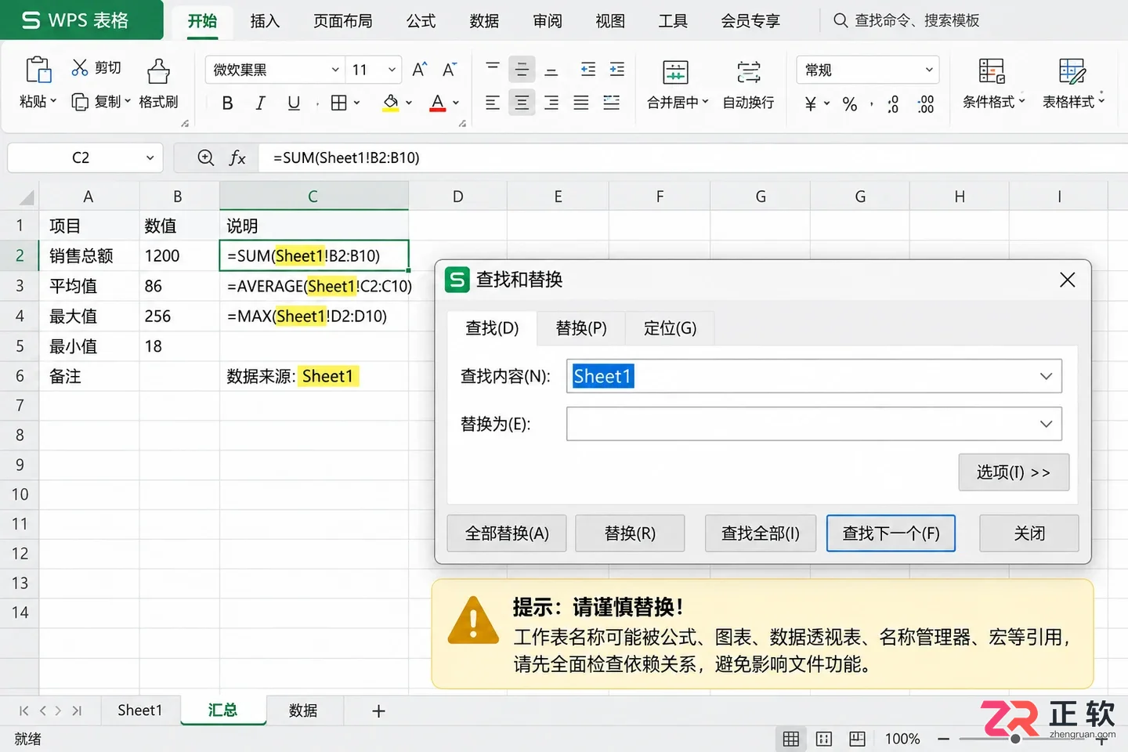Viewport: 1128px width, 752px height.
Task: Click the 选项(I) >> button
Action: click(1014, 472)
